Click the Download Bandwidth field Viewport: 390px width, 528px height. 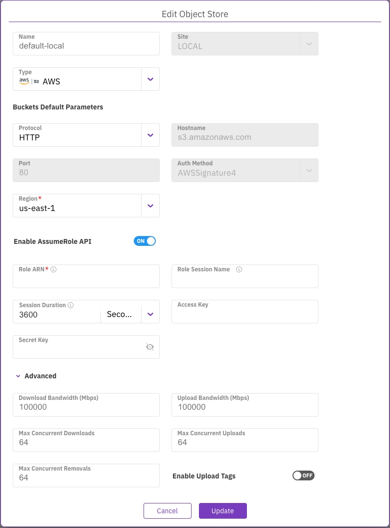point(86,407)
